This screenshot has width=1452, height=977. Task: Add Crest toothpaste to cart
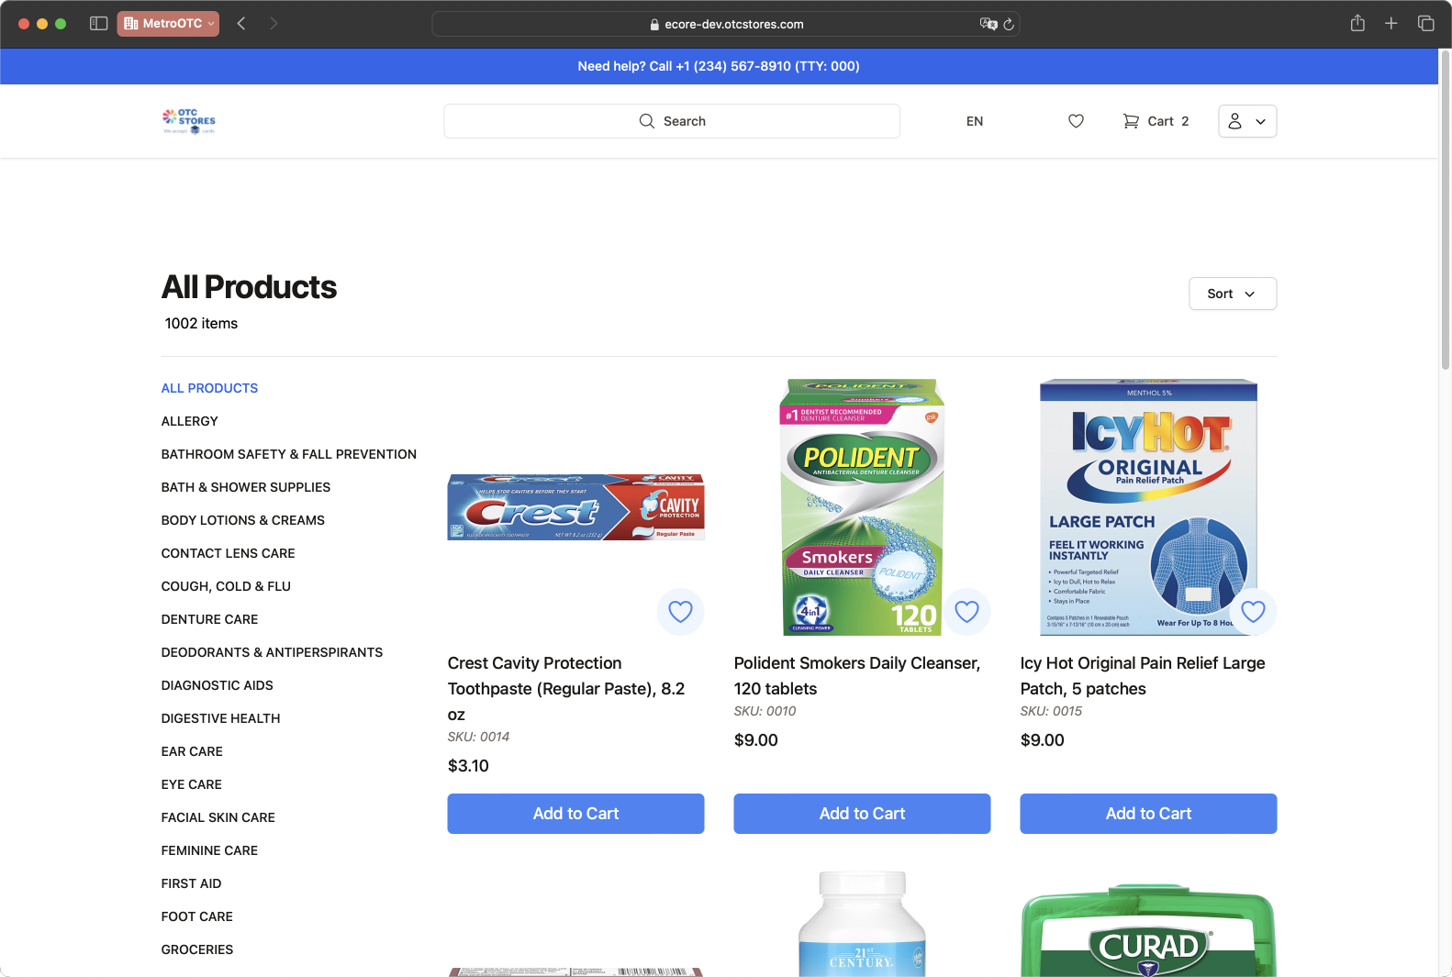(x=575, y=814)
